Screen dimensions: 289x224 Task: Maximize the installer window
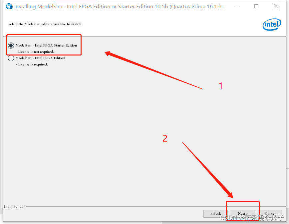click(256, 6)
